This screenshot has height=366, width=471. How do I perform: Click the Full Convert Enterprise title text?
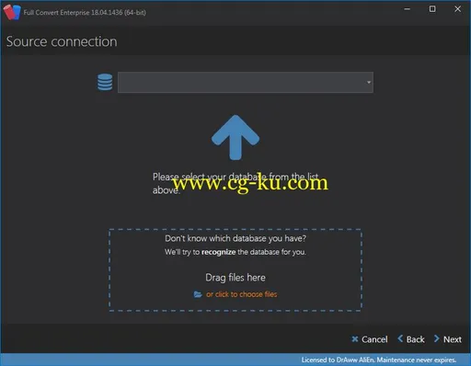tap(85, 13)
